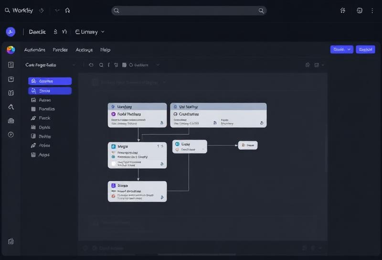Expand the Core Fager Solts panel chevron
The height and width of the screenshot is (260, 382).
pyautogui.click(x=74, y=65)
